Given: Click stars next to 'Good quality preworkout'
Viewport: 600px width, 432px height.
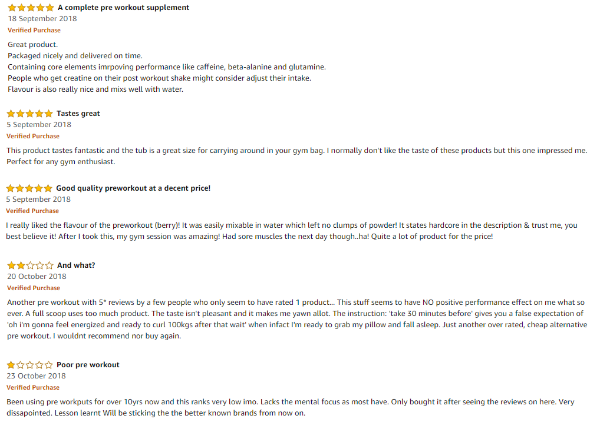Looking at the screenshot, I should pyautogui.click(x=29, y=188).
